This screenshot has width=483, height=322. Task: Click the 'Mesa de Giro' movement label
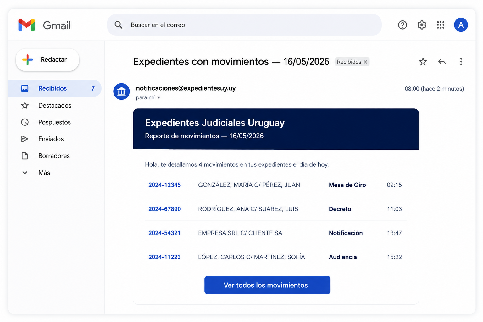tap(347, 185)
